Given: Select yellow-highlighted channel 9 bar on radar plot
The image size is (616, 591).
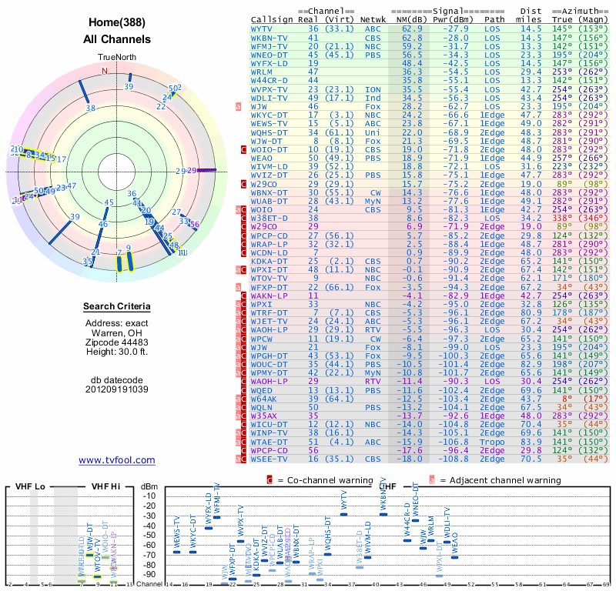Looking at the screenshot, I should [129, 262].
